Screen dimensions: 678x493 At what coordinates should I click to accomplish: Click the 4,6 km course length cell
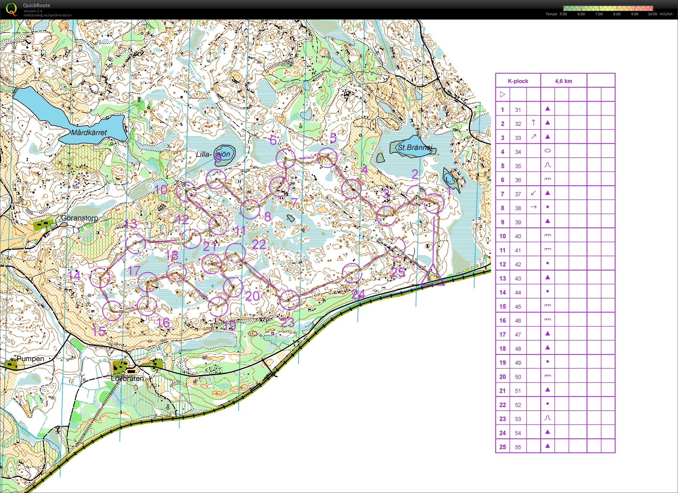563,81
